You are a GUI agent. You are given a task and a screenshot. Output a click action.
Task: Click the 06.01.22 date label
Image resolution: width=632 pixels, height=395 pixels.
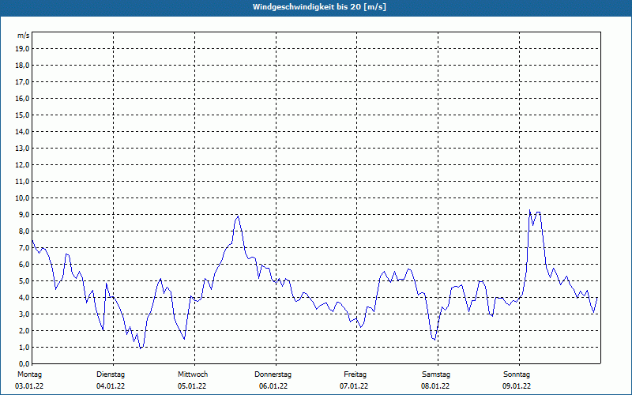(273, 386)
